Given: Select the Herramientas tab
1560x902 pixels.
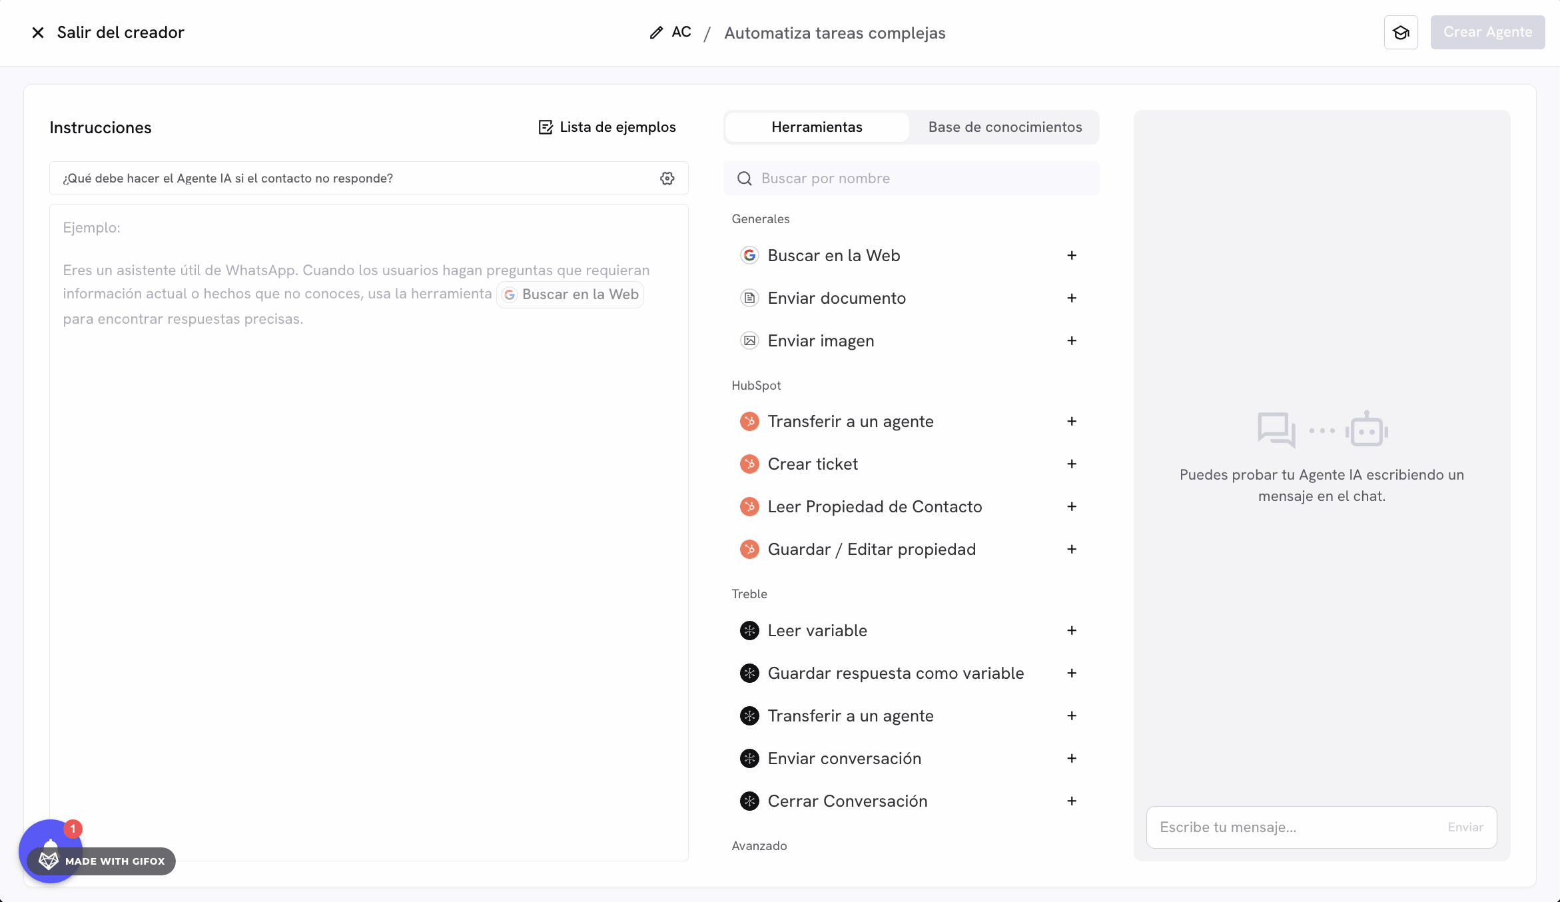Looking at the screenshot, I should tap(817, 127).
